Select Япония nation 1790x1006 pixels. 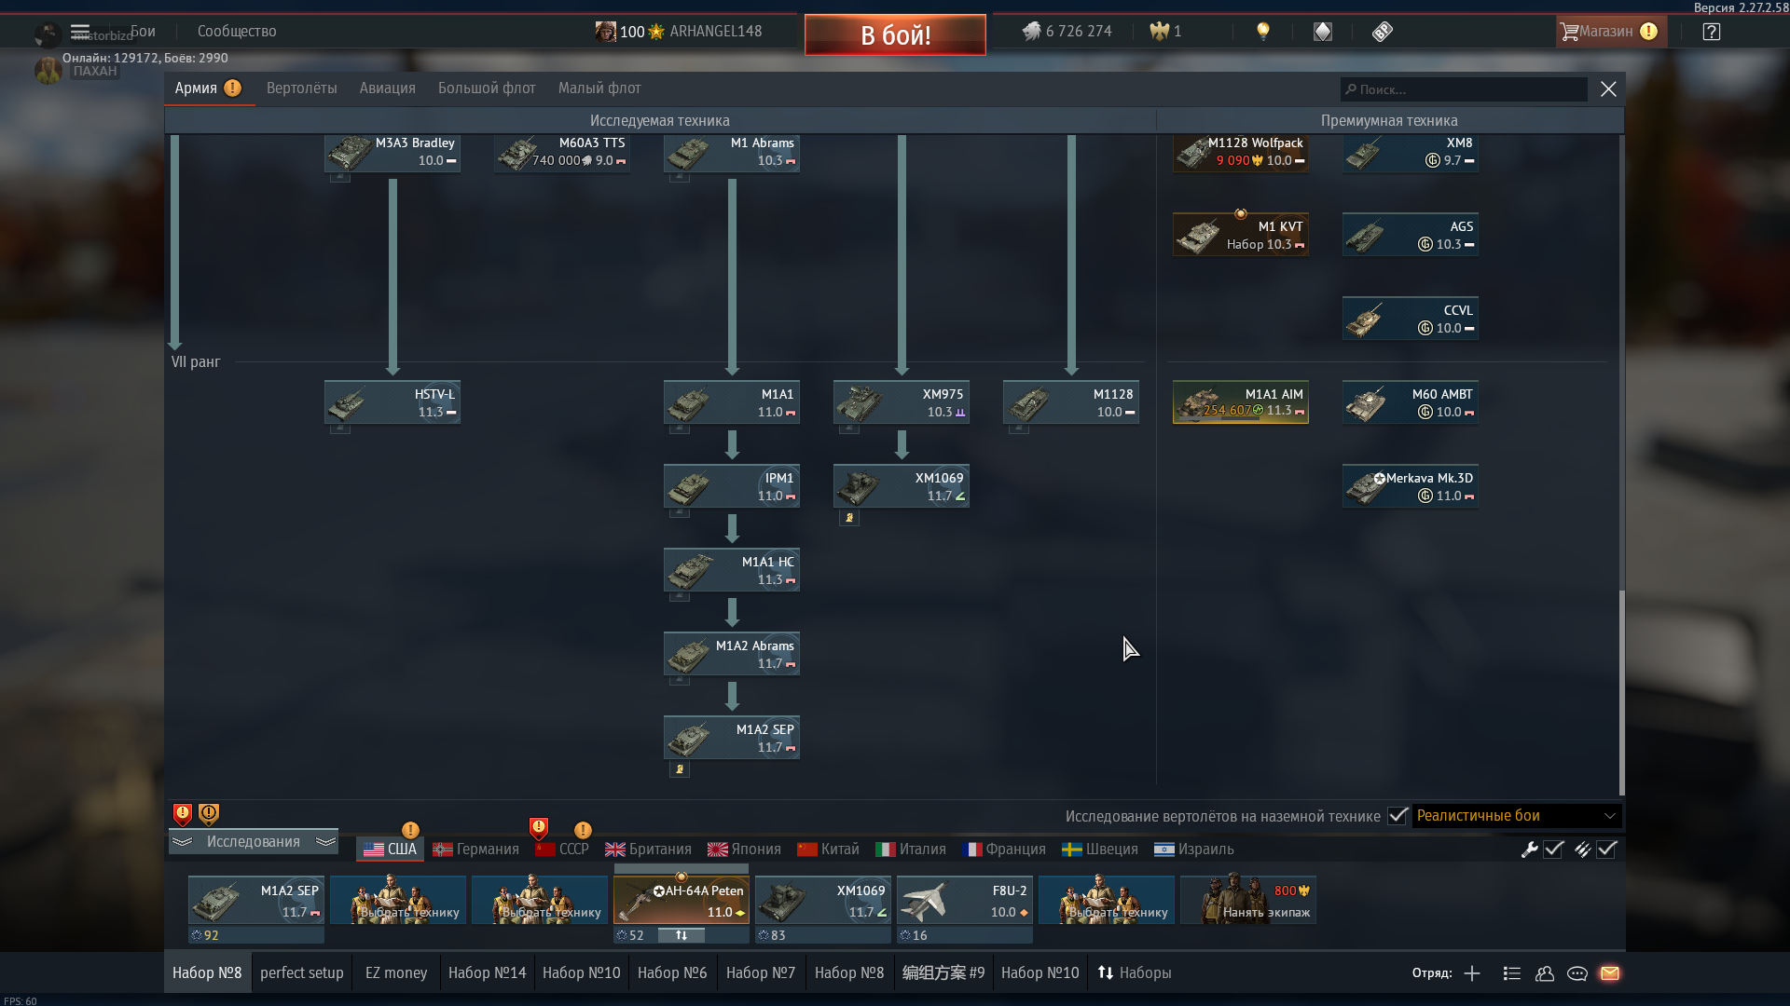coord(744,849)
